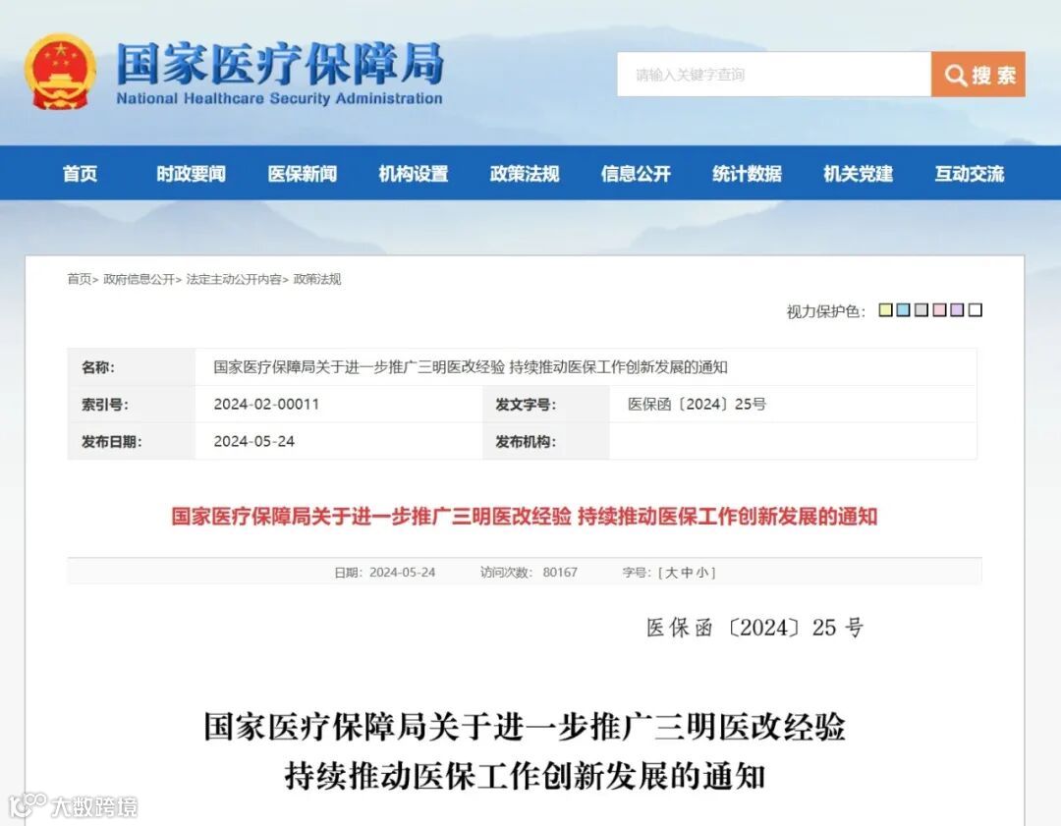1061x826 pixels.
Task: Select the blue eye-protection color swatch
Action: point(904,309)
